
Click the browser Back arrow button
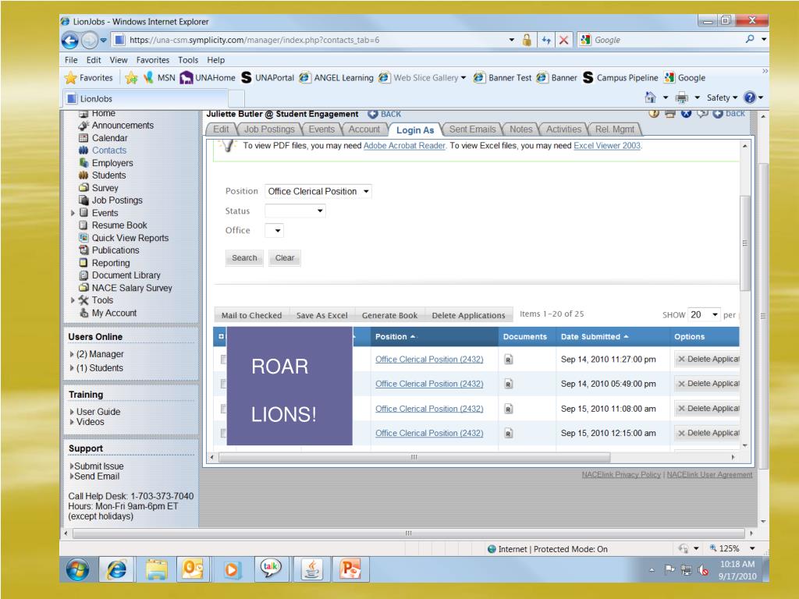pyautogui.click(x=69, y=41)
